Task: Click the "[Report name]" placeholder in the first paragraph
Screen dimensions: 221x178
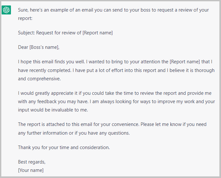Action: [x=184, y=62]
